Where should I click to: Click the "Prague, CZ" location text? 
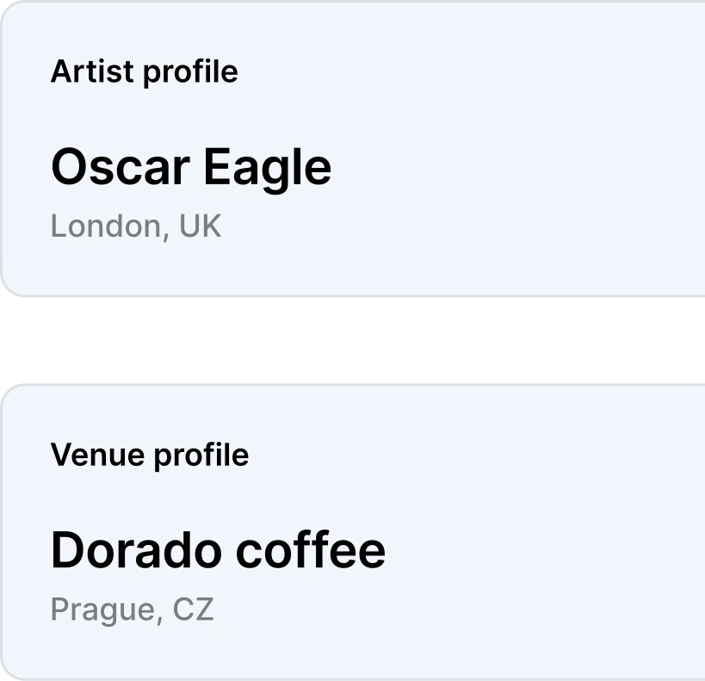coord(132,610)
